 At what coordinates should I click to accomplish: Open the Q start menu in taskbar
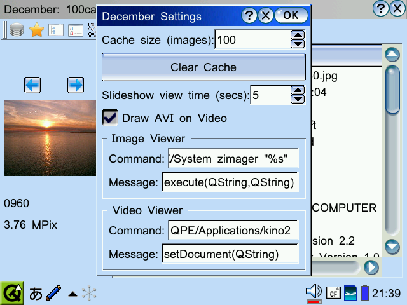(12, 293)
